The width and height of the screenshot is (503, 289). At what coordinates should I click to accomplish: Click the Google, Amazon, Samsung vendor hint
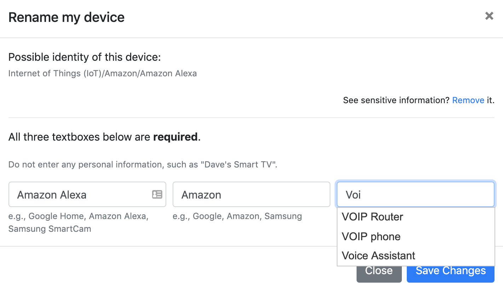click(237, 216)
